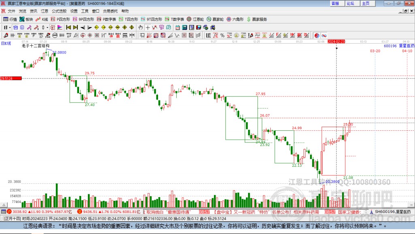Open the 工具 menu
This screenshot has height=234, width=415.
coord(85,11)
